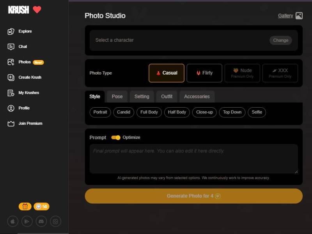
Task: Switch to the Accessories tab
Action: 197,96
